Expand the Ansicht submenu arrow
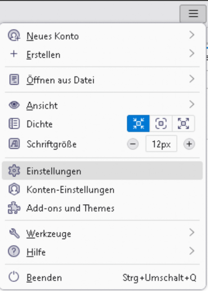The width and height of the screenshot is (208, 291). 192,105
